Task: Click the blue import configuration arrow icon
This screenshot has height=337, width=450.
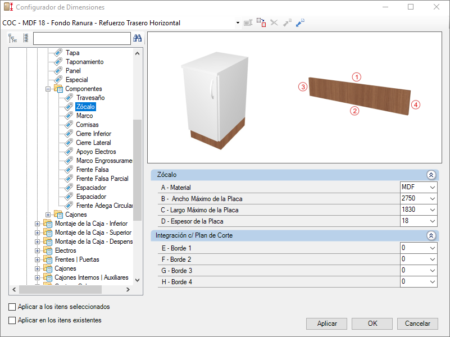Action: [x=300, y=22]
